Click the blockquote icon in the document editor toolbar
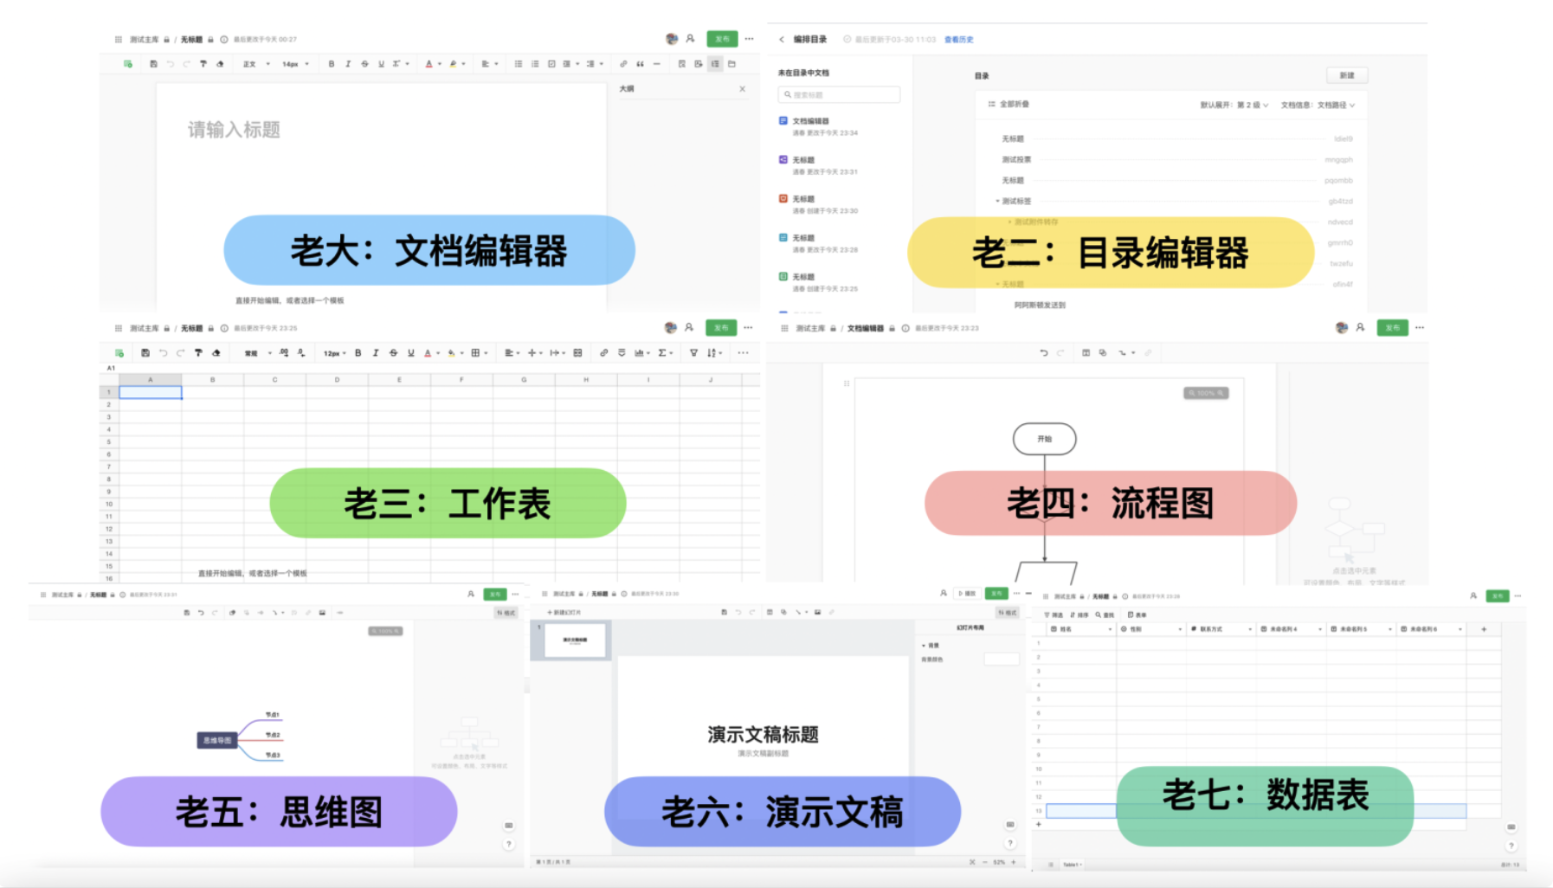This screenshot has width=1553, height=888. [640, 64]
